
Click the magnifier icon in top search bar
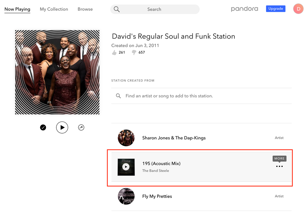click(117, 9)
